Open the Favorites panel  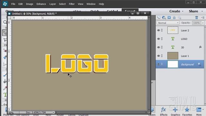point(187,111)
